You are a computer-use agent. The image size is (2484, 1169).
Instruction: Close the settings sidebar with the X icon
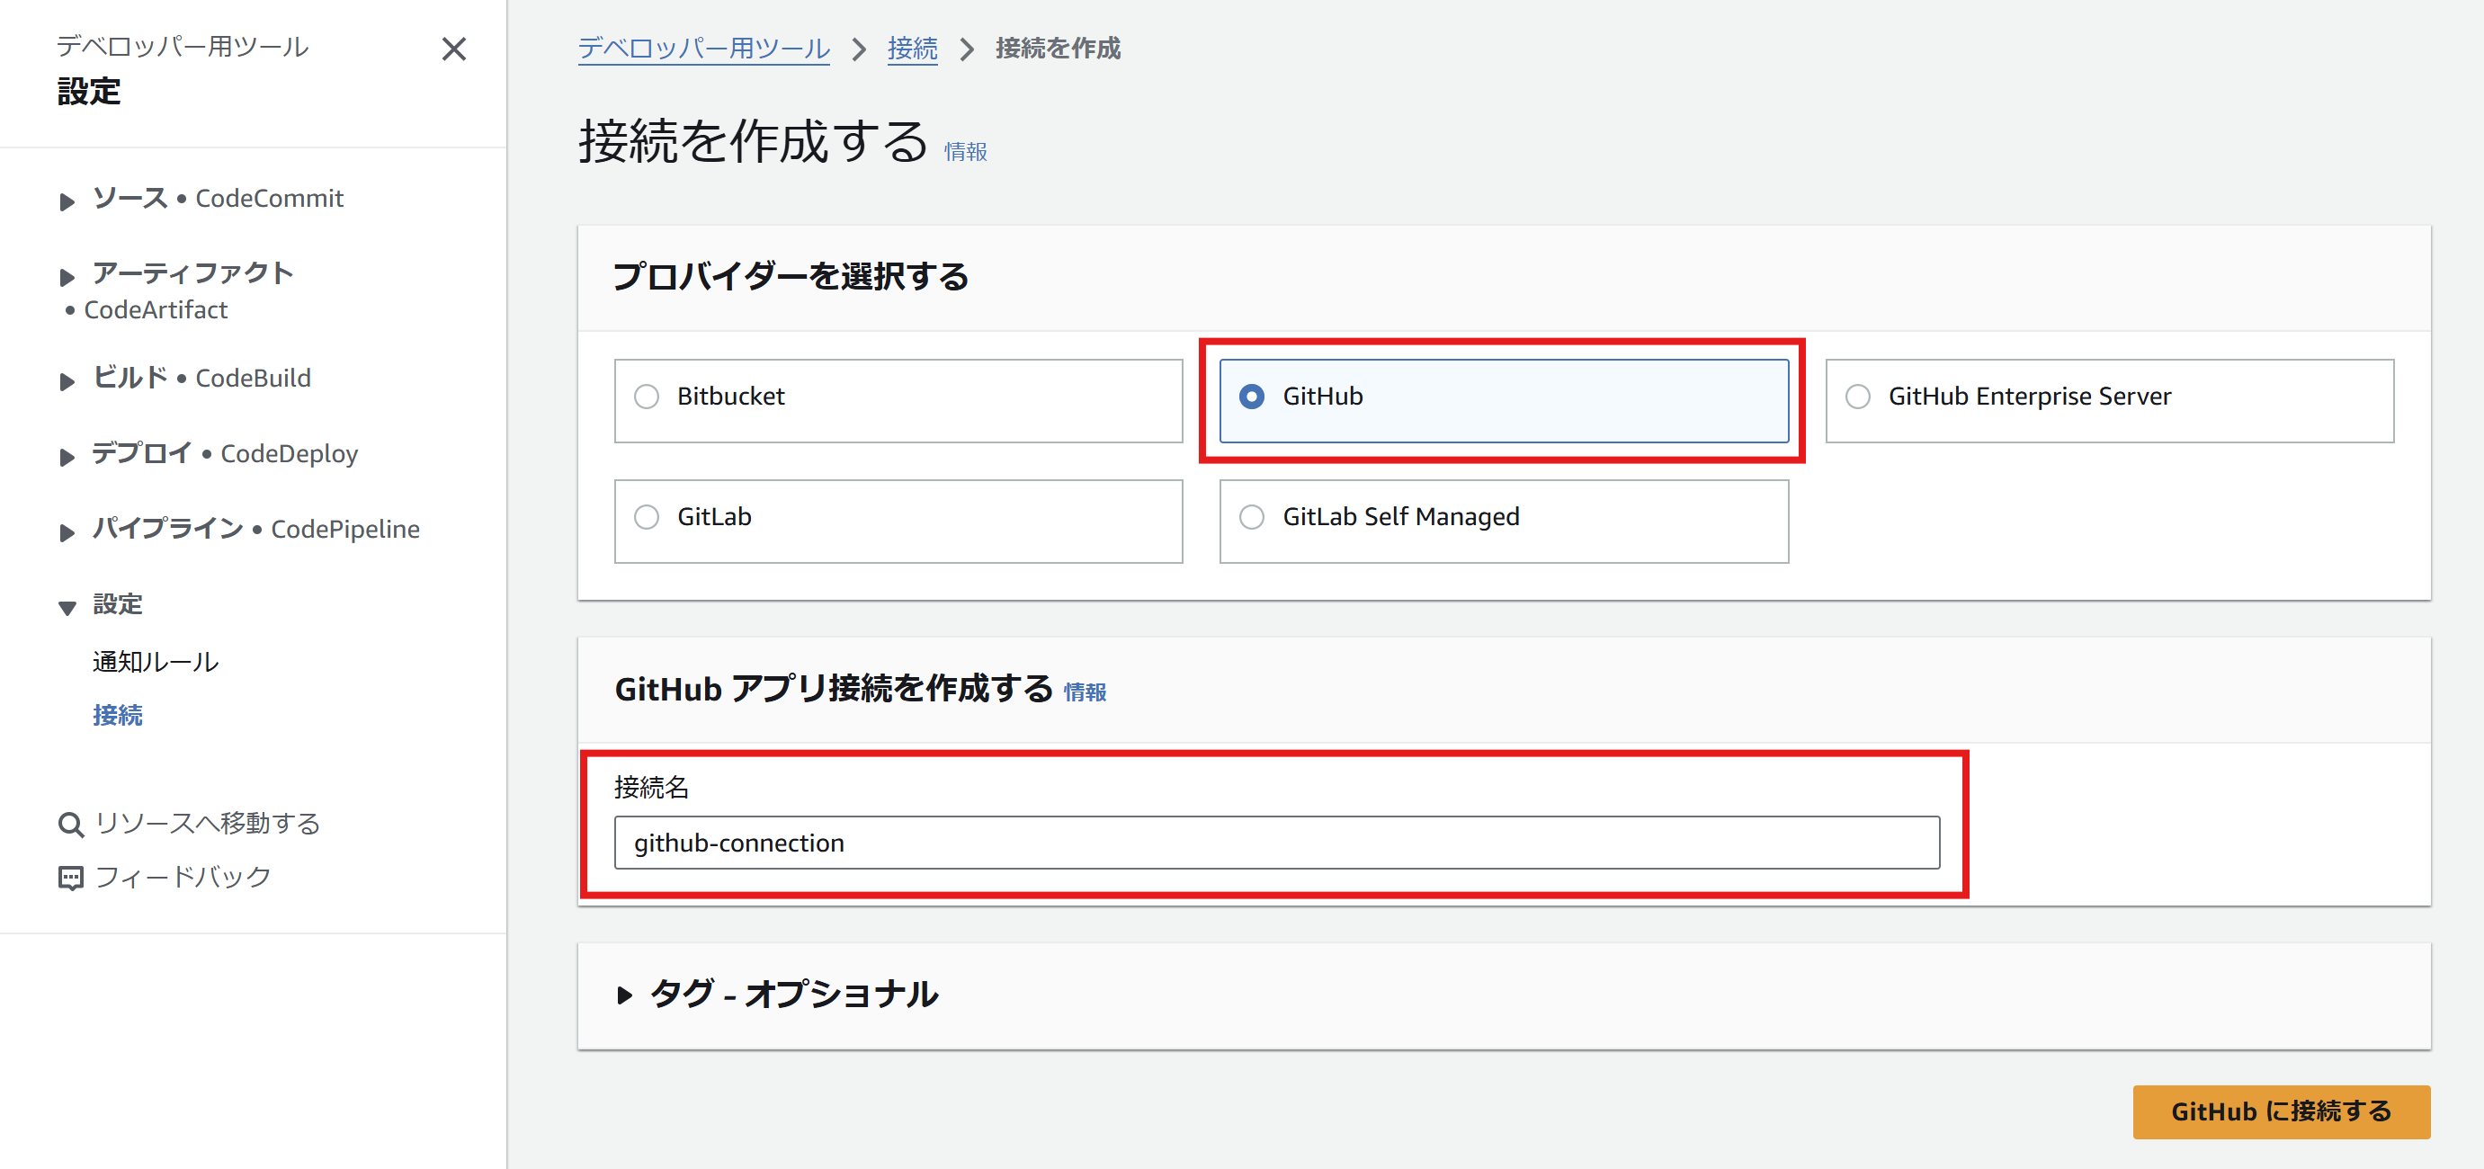coord(453,49)
